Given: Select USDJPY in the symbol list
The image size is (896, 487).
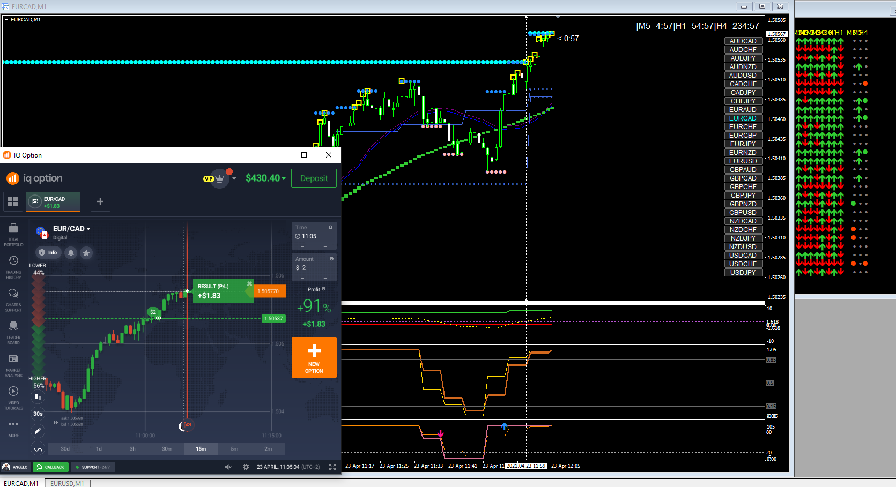Looking at the screenshot, I should [743, 273].
